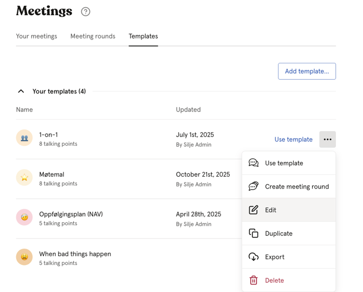Click the 1-on-1 template avatar icon
363x292 pixels.
point(24,138)
